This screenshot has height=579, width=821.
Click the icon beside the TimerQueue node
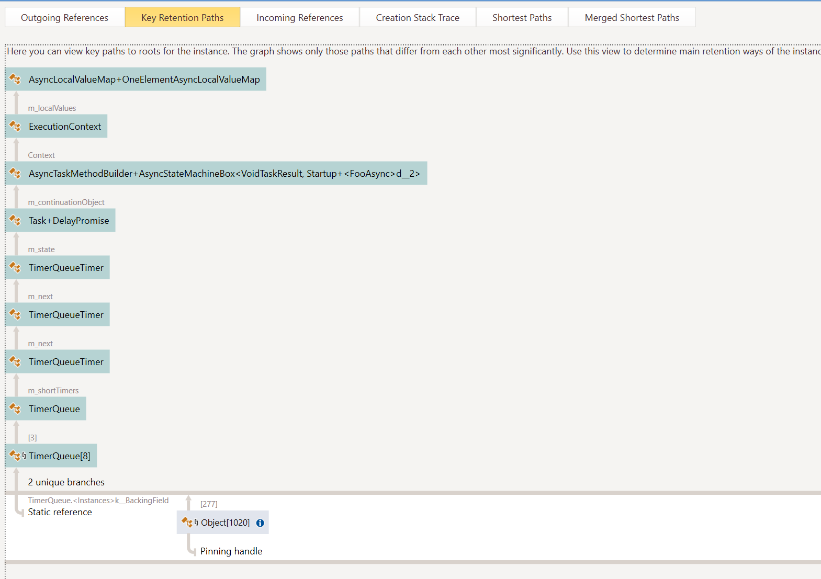pos(15,409)
